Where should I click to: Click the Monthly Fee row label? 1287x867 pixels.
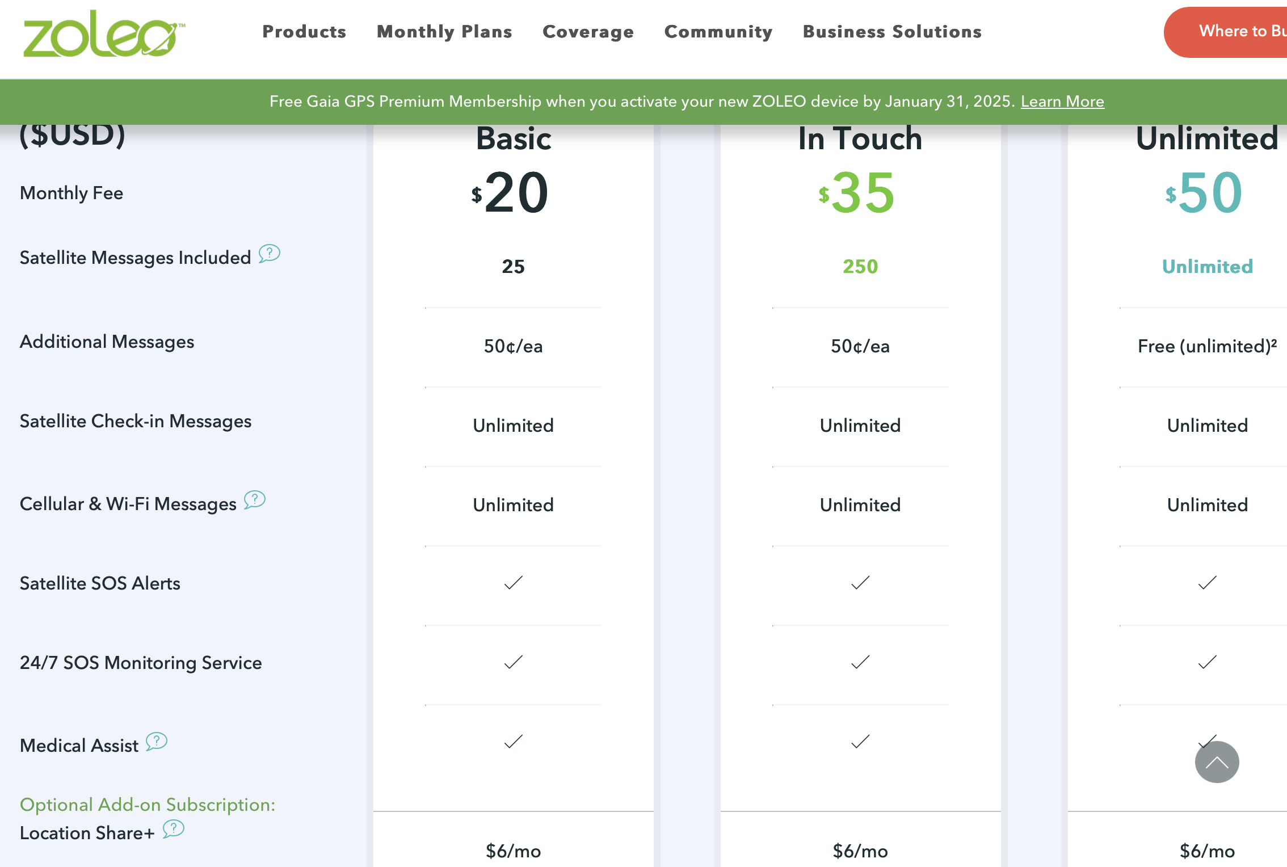point(71,193)
